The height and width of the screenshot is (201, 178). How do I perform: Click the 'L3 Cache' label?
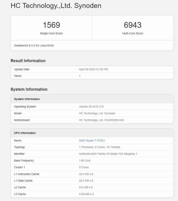20,194
